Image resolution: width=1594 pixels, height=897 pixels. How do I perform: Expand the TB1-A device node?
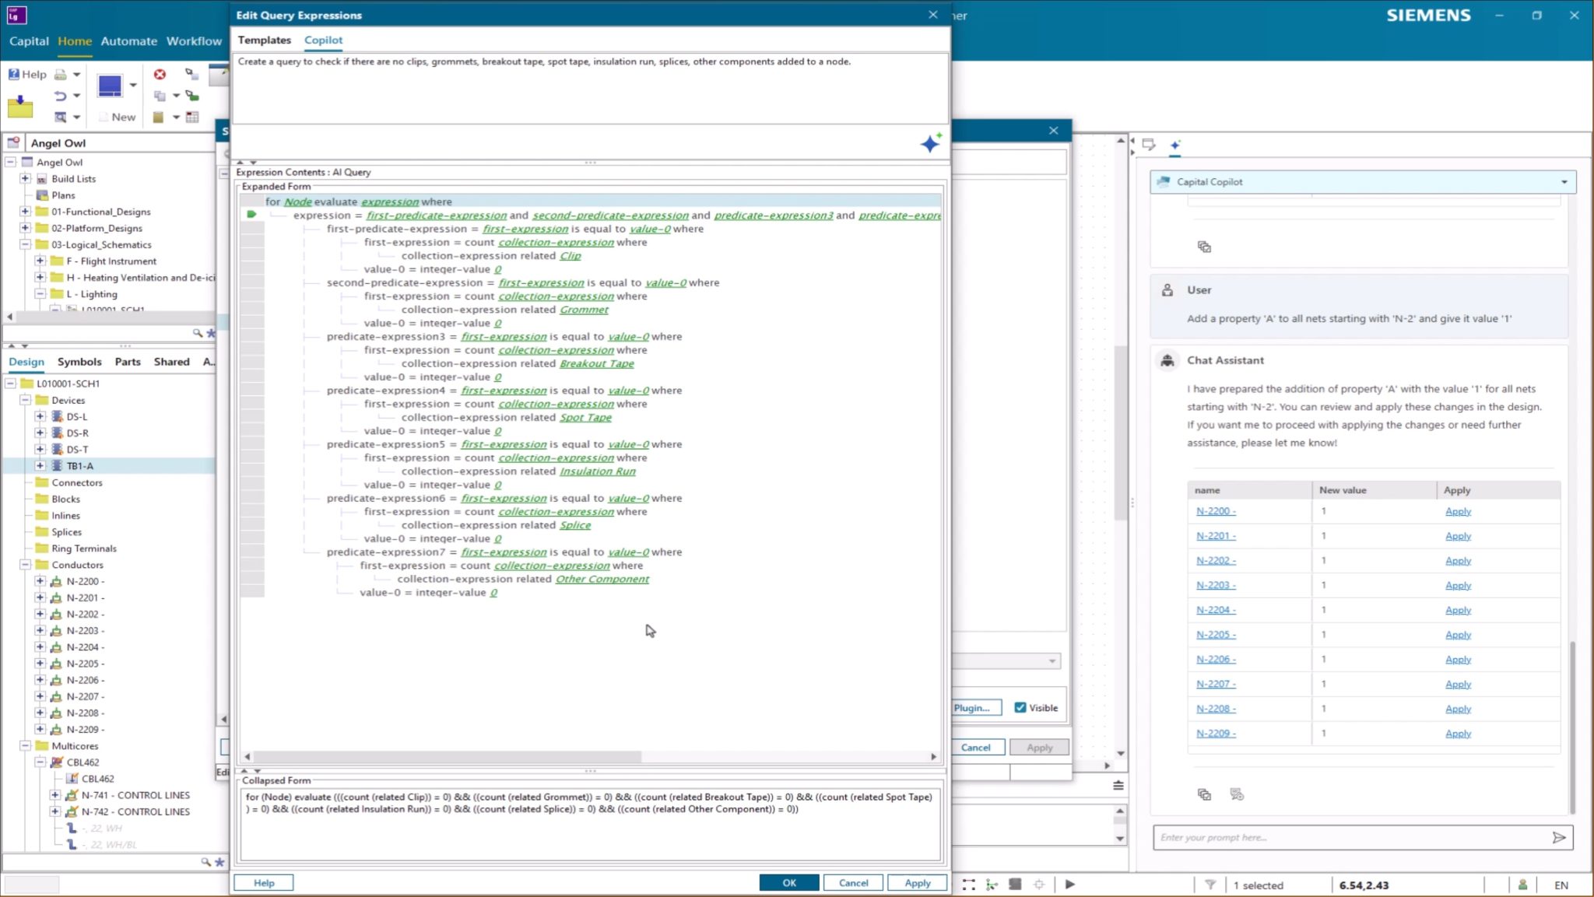tap(40, 465)
